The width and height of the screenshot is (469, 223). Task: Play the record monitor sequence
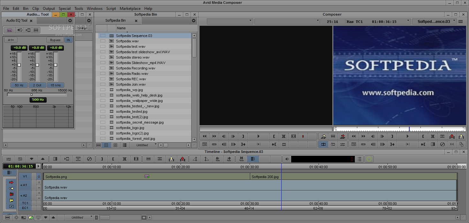pos(407,136)
